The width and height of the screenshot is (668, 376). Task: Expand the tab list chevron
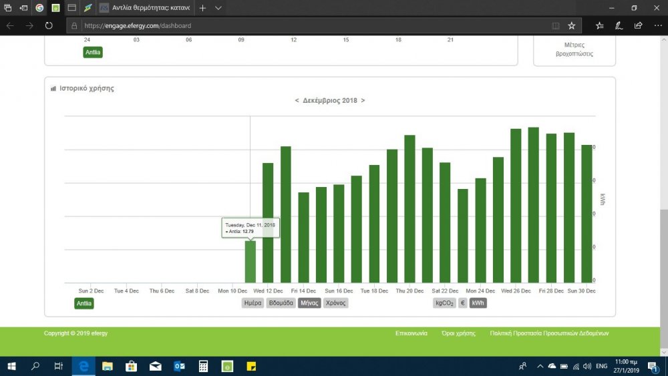218,8
